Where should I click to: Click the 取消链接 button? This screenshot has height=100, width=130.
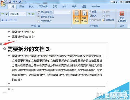point(95,20)
